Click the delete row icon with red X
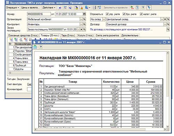174x136 pixels. click(26, 40)
